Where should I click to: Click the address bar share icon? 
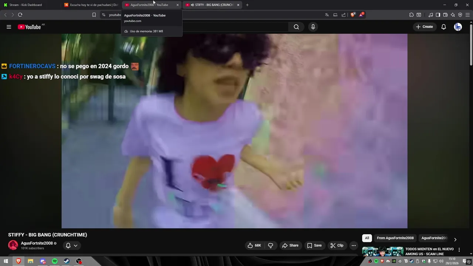(344, 15)
